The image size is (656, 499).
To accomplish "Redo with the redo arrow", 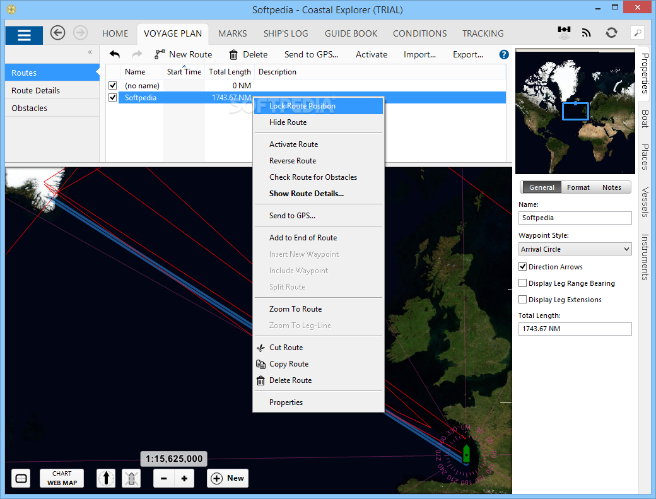I will (x=137, y=54).
